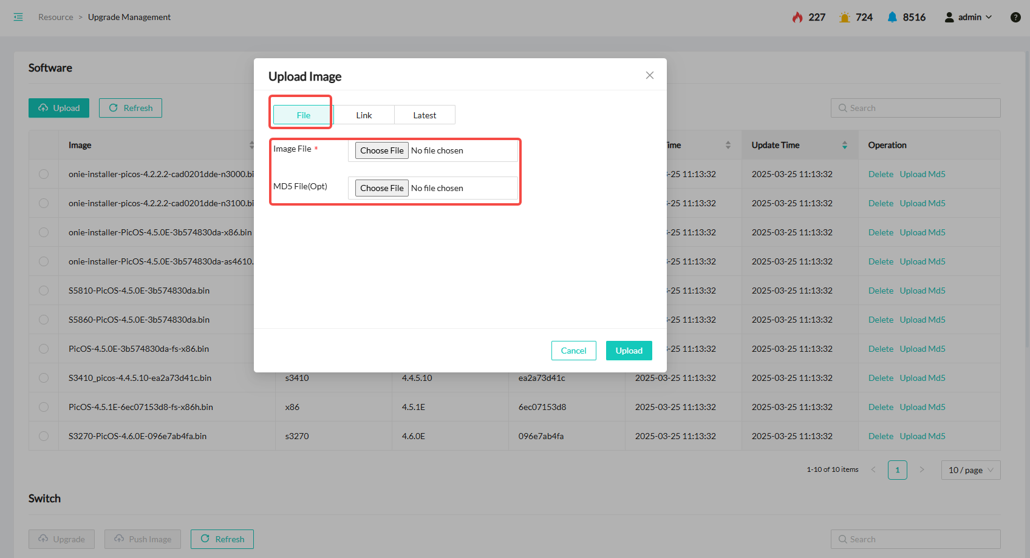This screenshot has width=1030, height=558.
Task: Click the teal Upload button in dialog
Action: pos(629,351)
